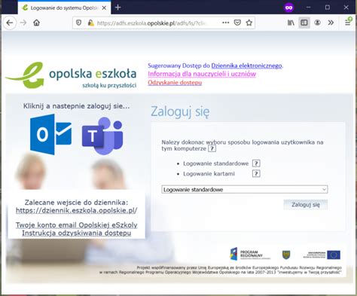Click the tracking protection shield icon

78,23
